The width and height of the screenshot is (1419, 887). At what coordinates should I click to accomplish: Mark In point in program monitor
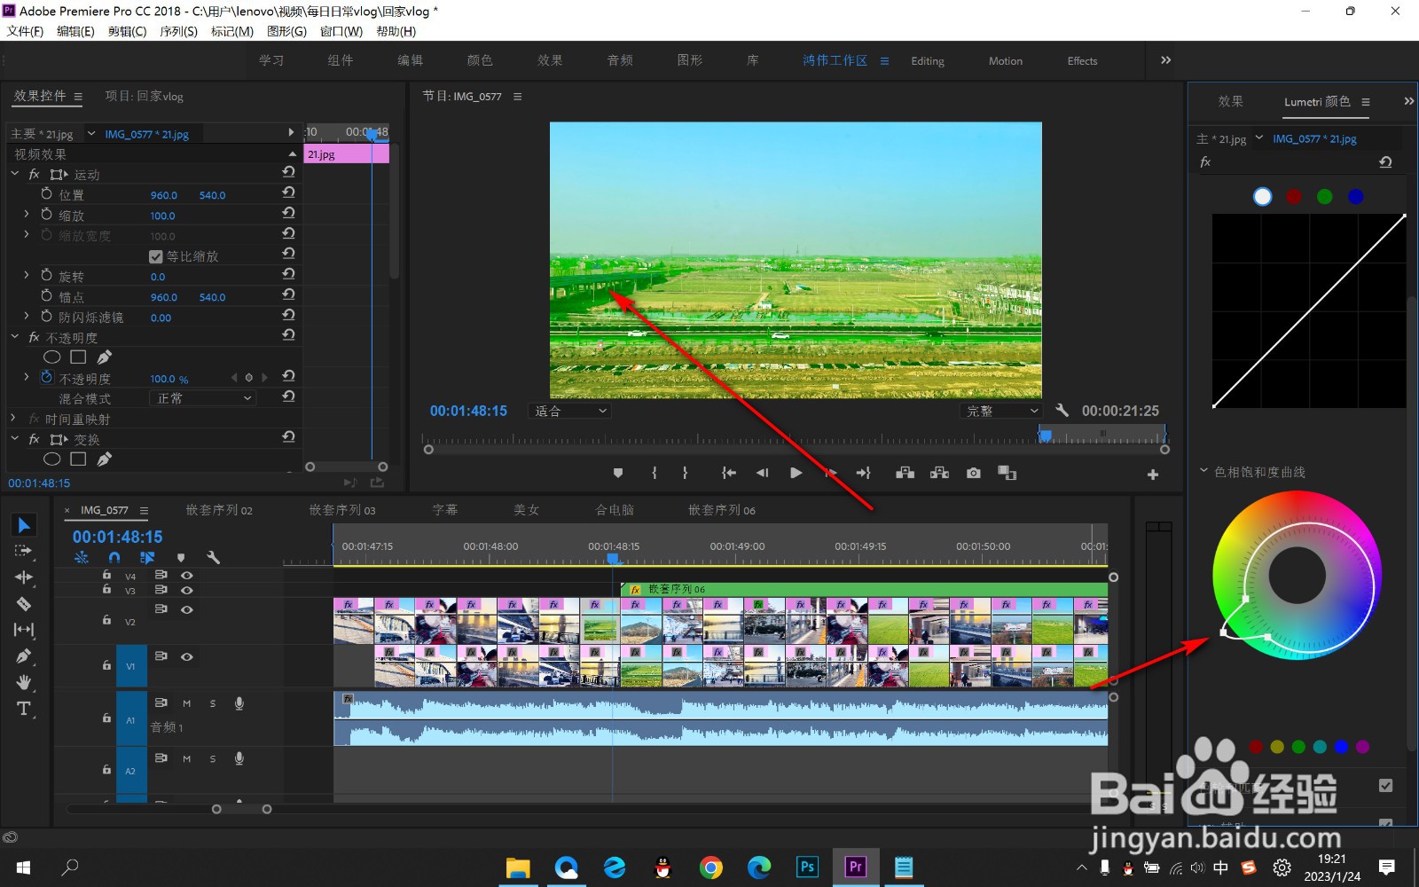point(655,473)
